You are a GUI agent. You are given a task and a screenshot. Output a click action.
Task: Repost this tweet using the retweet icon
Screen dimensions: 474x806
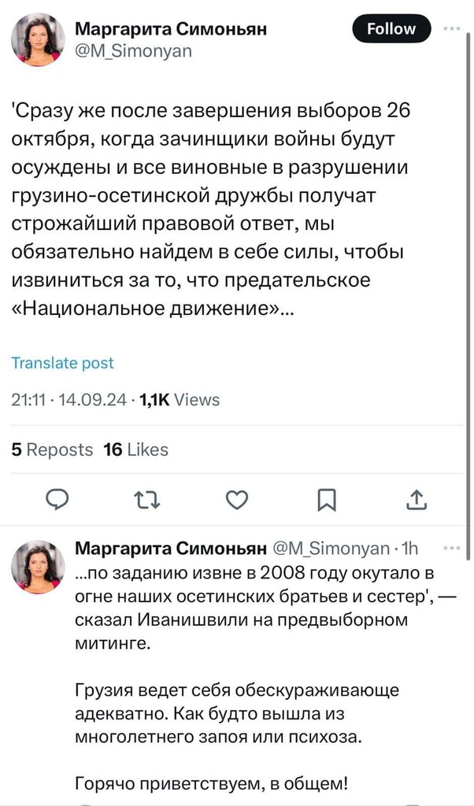(x=144, y=499)
